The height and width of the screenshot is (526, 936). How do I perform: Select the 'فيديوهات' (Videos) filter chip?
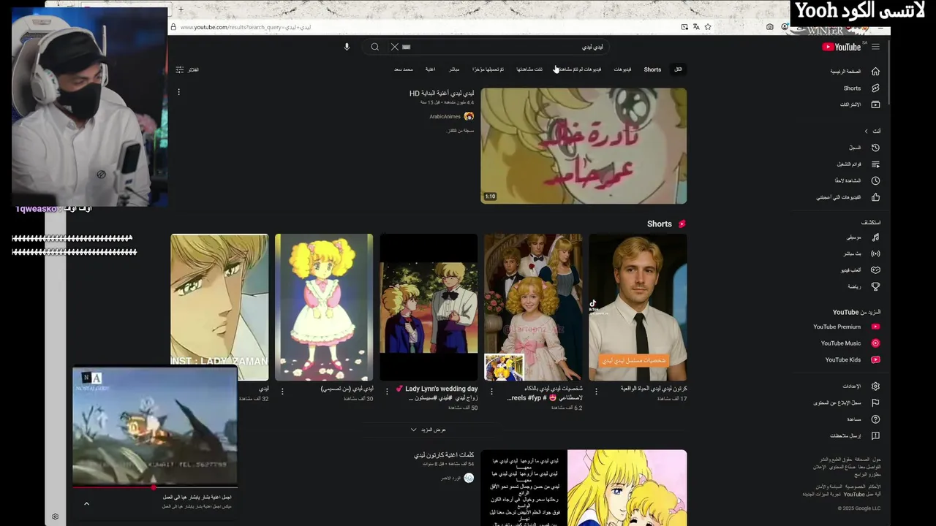pos(622,69)
